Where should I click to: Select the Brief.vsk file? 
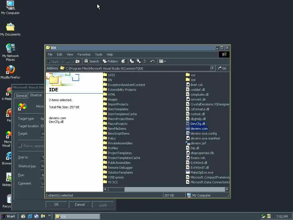[195, 85]
